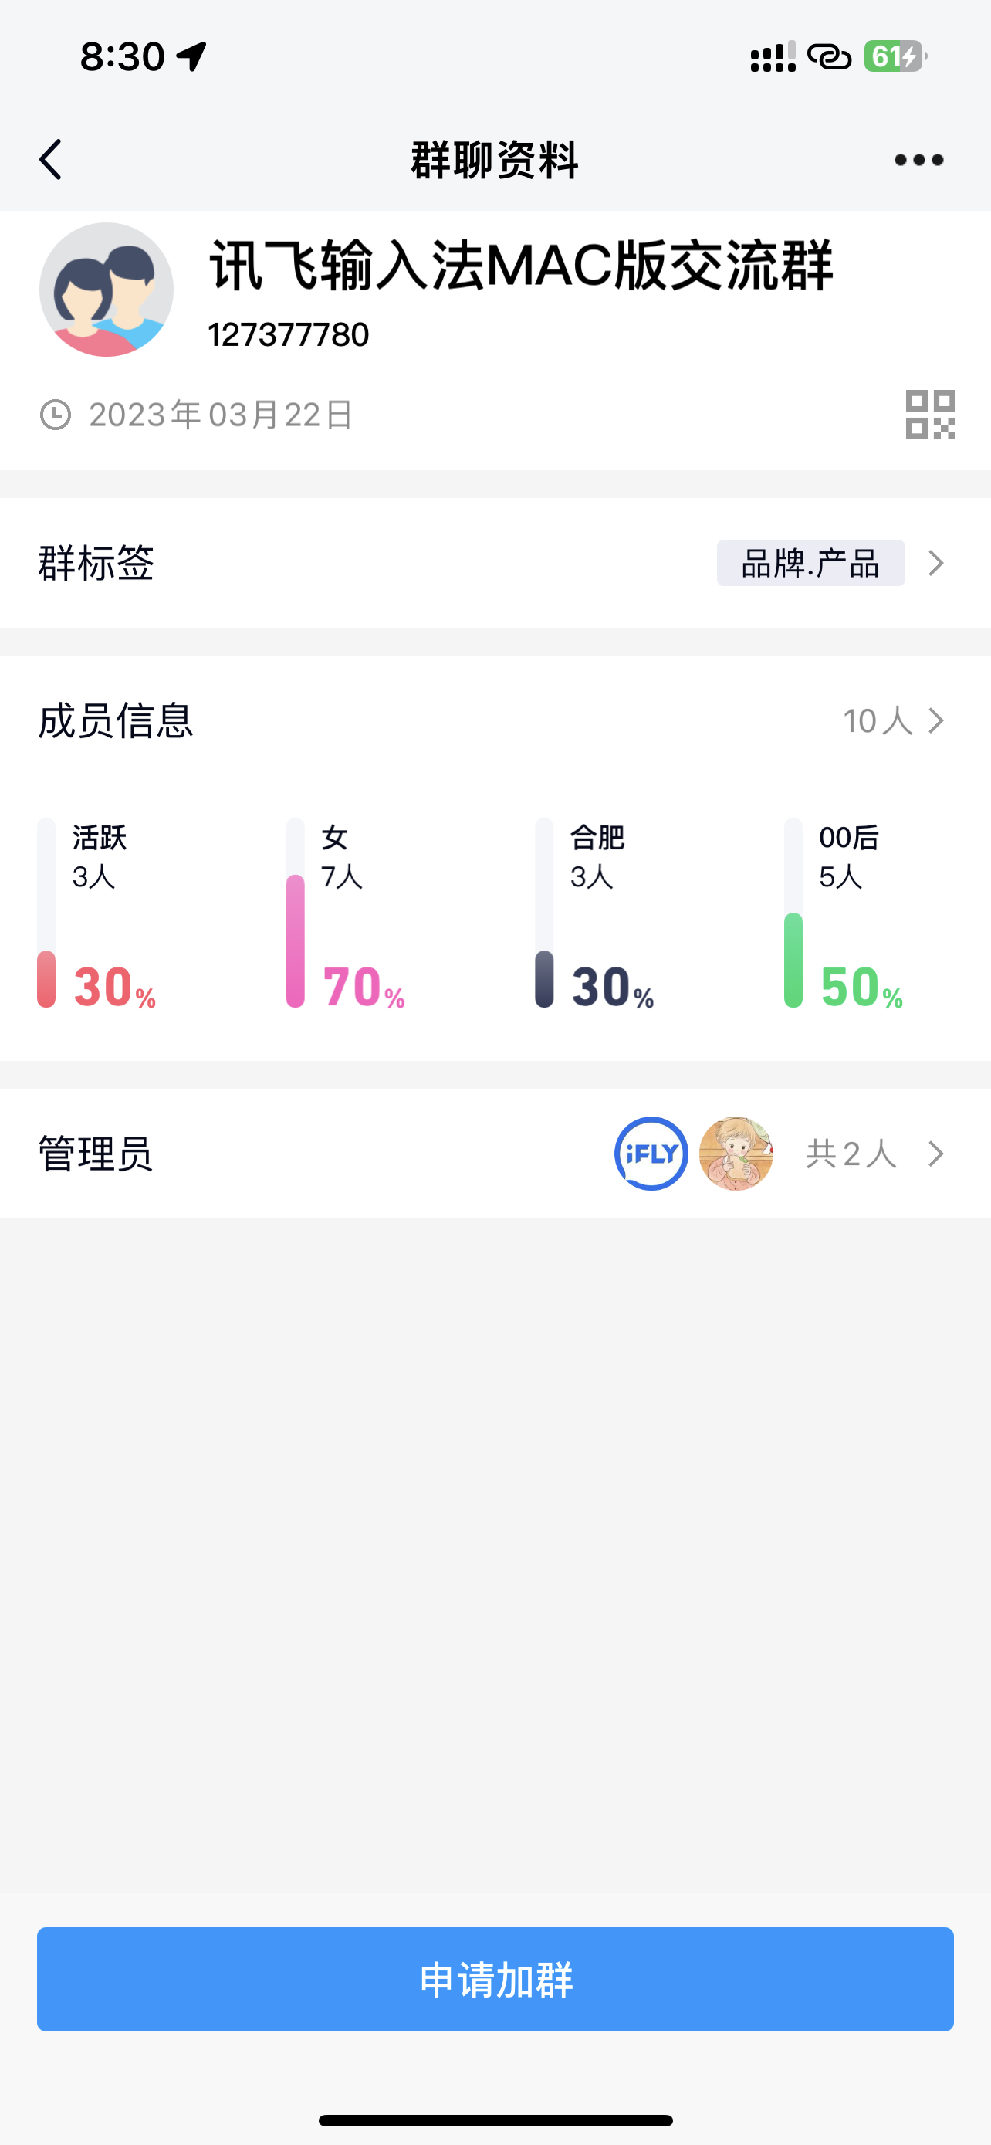Open the iFLY admin avatar
991x2145 pixels.
point(651,1154)
